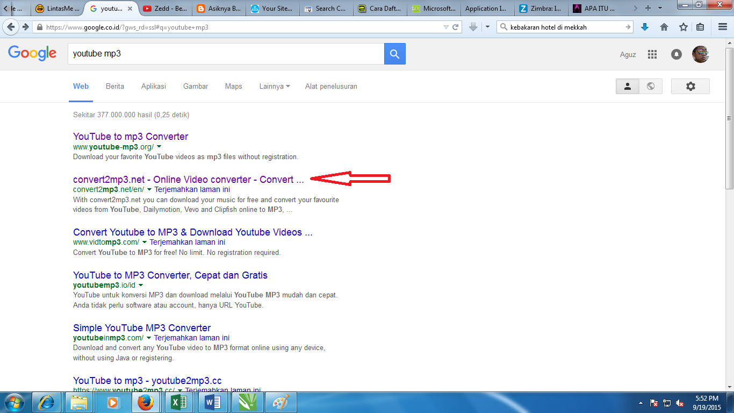Click the Google logo
Image resolution: width=734 pixels, height=413 pixels.
point(32,53)
